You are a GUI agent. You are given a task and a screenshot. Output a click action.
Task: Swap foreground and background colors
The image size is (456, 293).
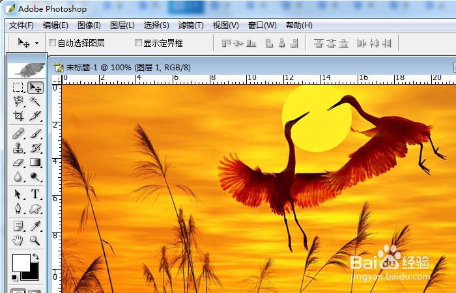[35, 257]
